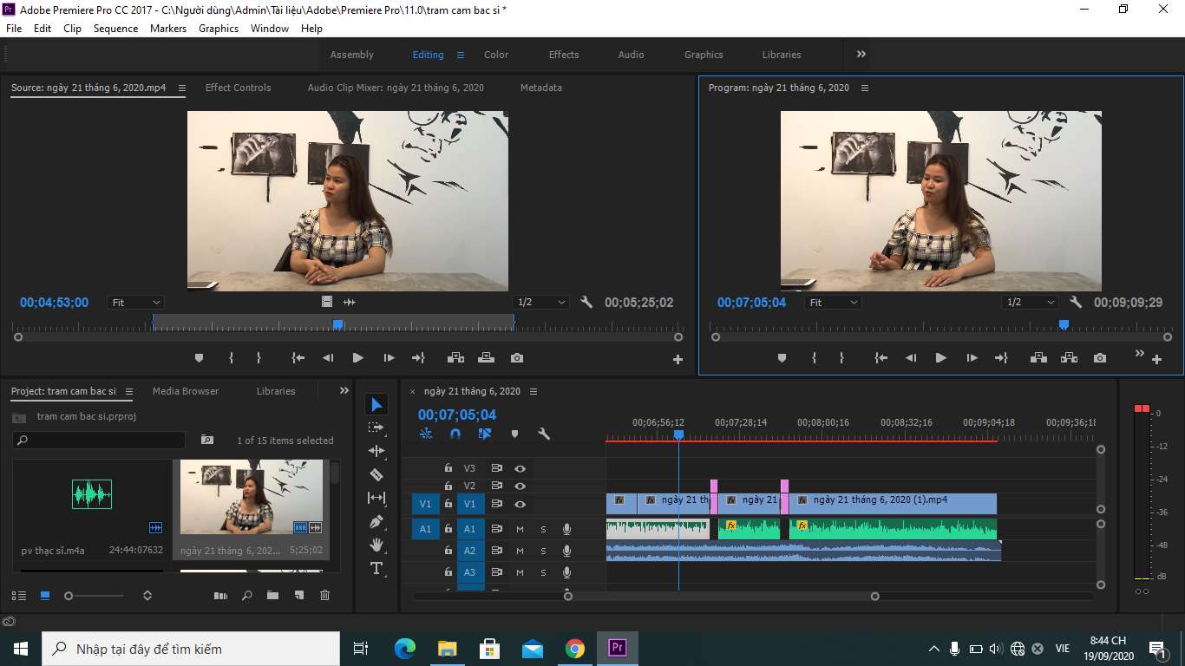Toggle V3 track output eye
Viewport: 1185px width, 666px height.
pyautogui.click(x=520, y=468)
